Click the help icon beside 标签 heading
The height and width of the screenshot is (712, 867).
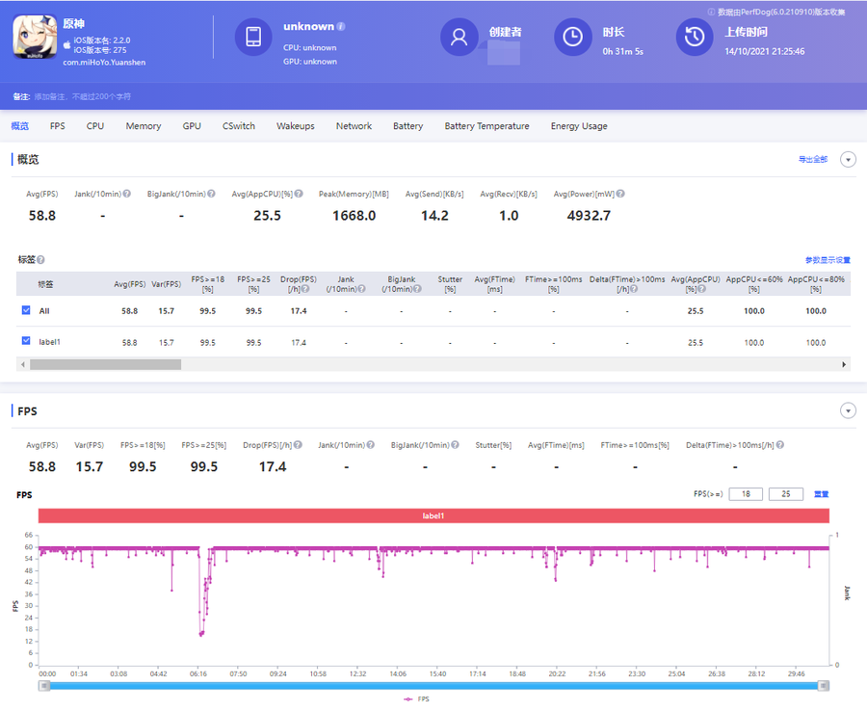click(40, 260)
